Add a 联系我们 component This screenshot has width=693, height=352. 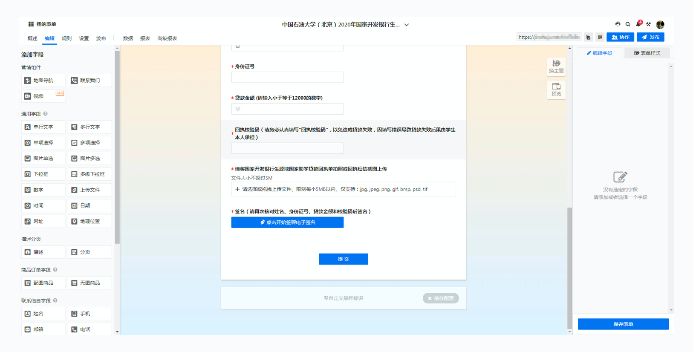(90, 81)
